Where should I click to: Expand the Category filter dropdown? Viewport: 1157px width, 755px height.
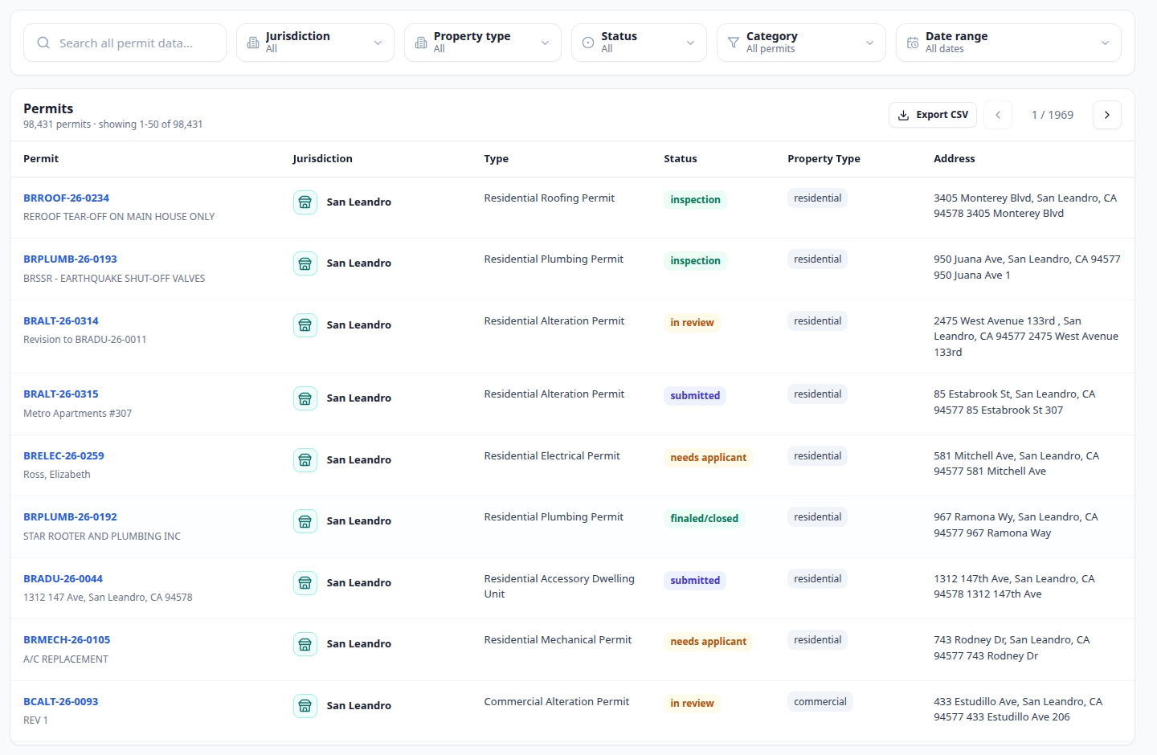801,43
